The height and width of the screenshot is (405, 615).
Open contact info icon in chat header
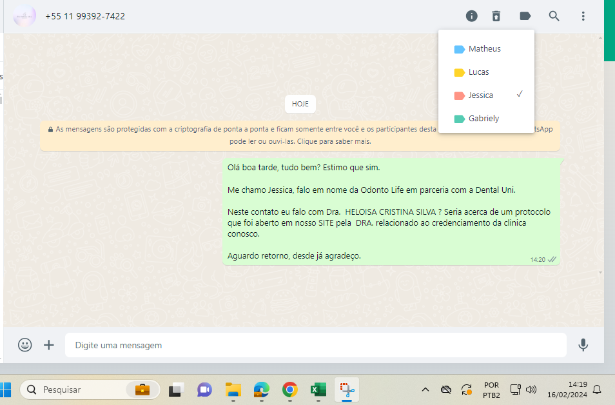[471, 16]
